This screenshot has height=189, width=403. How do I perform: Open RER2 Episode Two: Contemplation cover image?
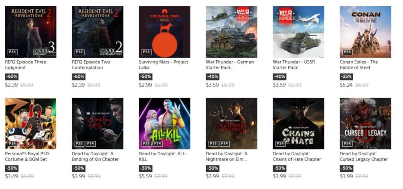tap(98, 32)
